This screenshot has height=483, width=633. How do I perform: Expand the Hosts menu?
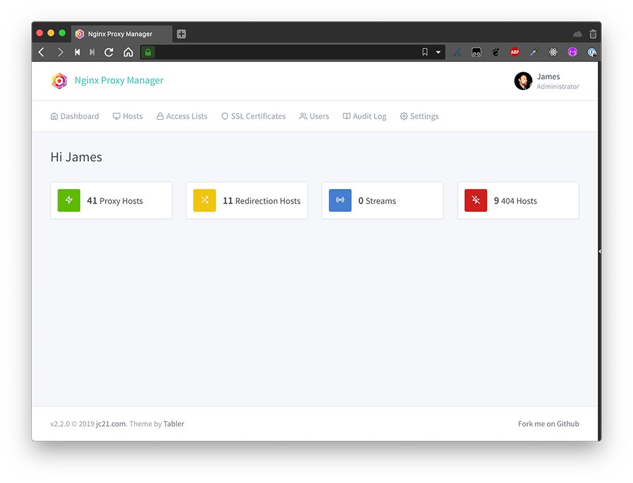click(x=128, y=117)
